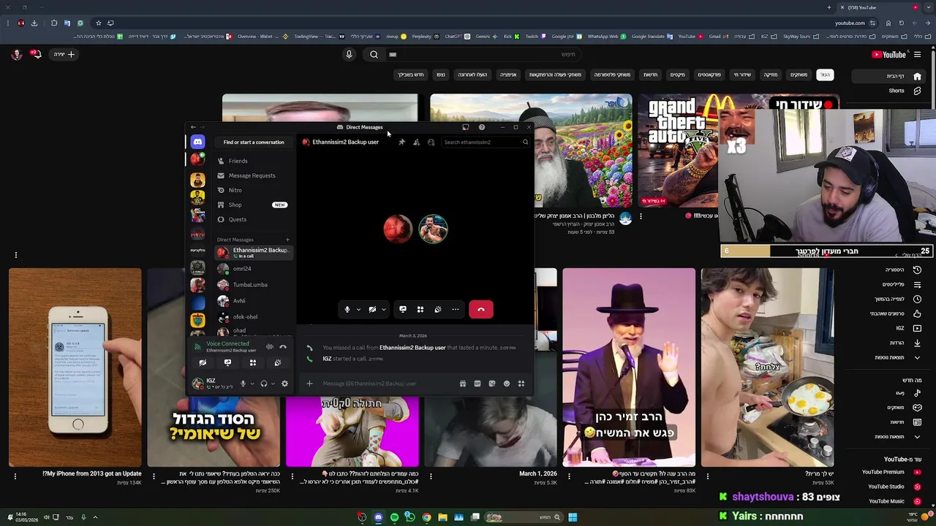
Task: Open Quests in Discord sidebar
Action: [x=253, y=219]
